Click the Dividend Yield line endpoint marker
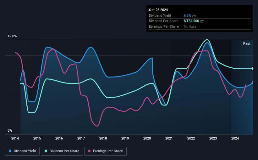 coord(252,82)
